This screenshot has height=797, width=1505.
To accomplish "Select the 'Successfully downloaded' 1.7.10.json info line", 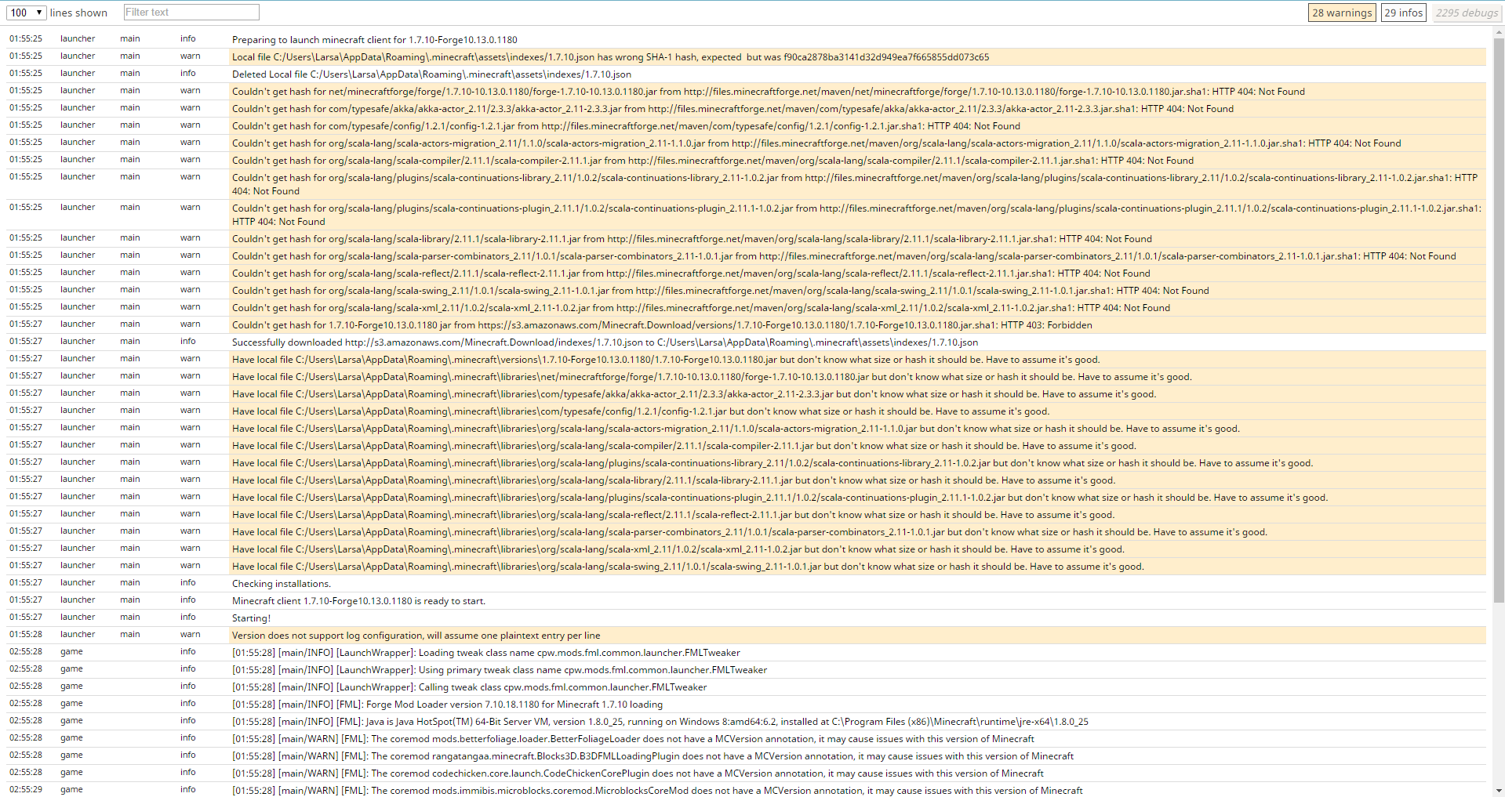I will pyautogui.click(x=605, y=342).
